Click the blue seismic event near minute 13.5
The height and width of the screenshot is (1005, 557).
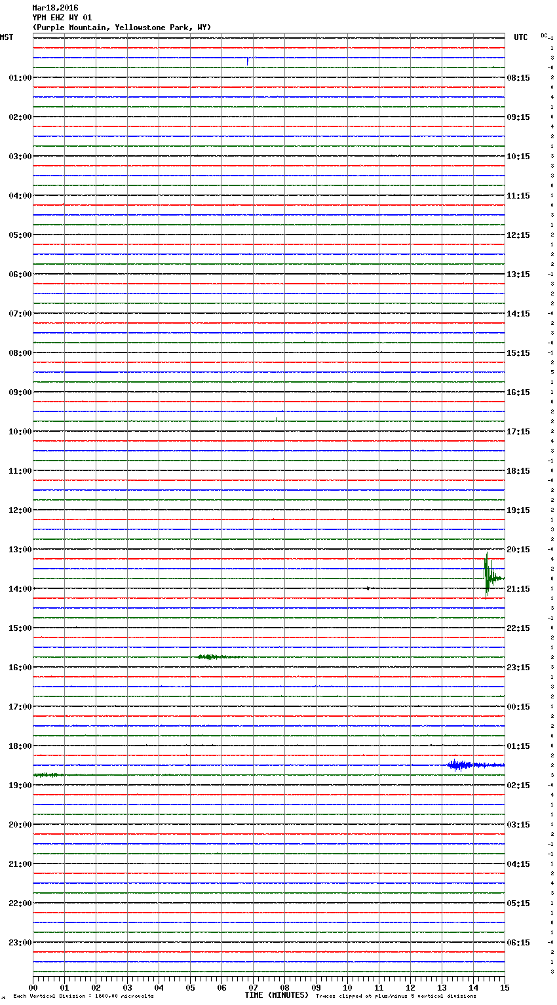pyautogui.click(x=459, y=765)
